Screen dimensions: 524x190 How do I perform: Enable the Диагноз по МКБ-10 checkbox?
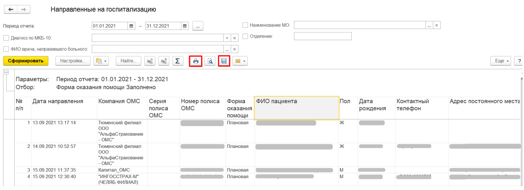tap(6, 38)
